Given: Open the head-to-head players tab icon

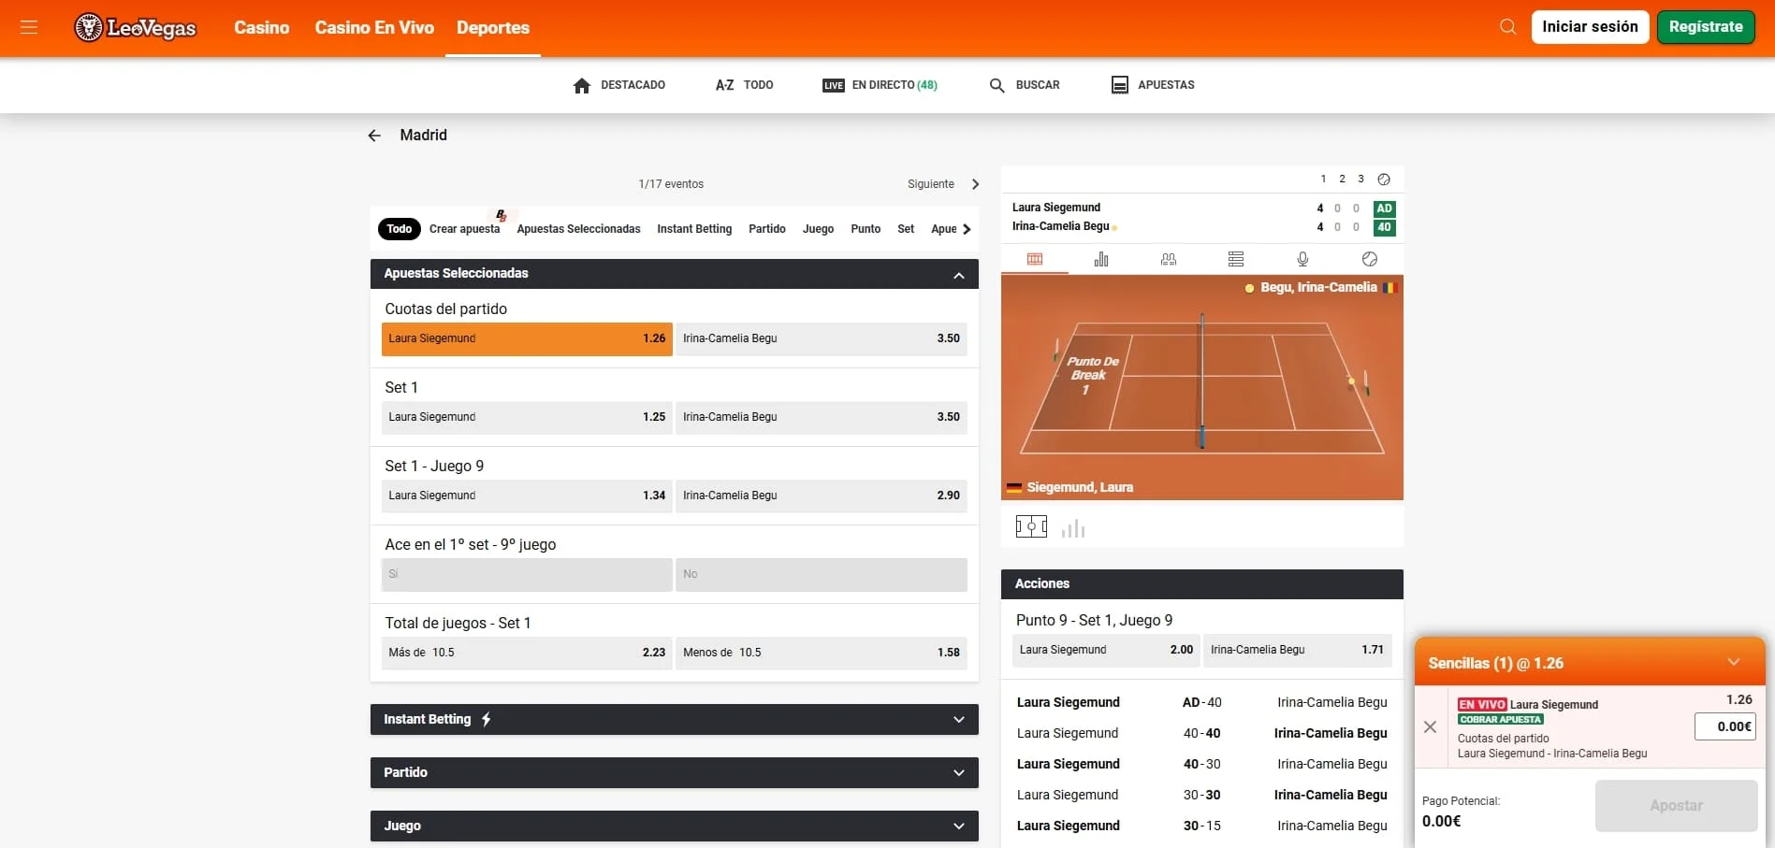Looking at the screenshot, I should pos(1169,259).
